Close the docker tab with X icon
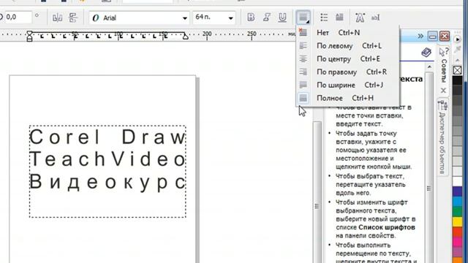The width and height of the screenshot is (468, 263). tap(444, 91)
